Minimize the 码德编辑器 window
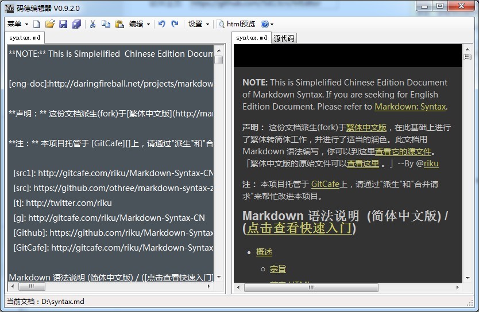This screenshot has width=479, height=312. [424, 6]
